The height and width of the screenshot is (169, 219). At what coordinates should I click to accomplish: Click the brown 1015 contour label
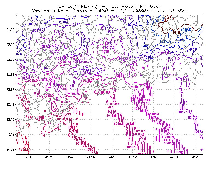coord(176,33)
